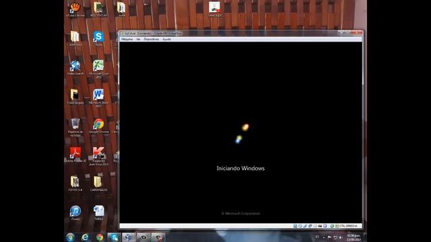The width and height of the screenshot is (431, 242).
Task: Click the host key arrow indicator icon
Action: click(x=337, y=226)
